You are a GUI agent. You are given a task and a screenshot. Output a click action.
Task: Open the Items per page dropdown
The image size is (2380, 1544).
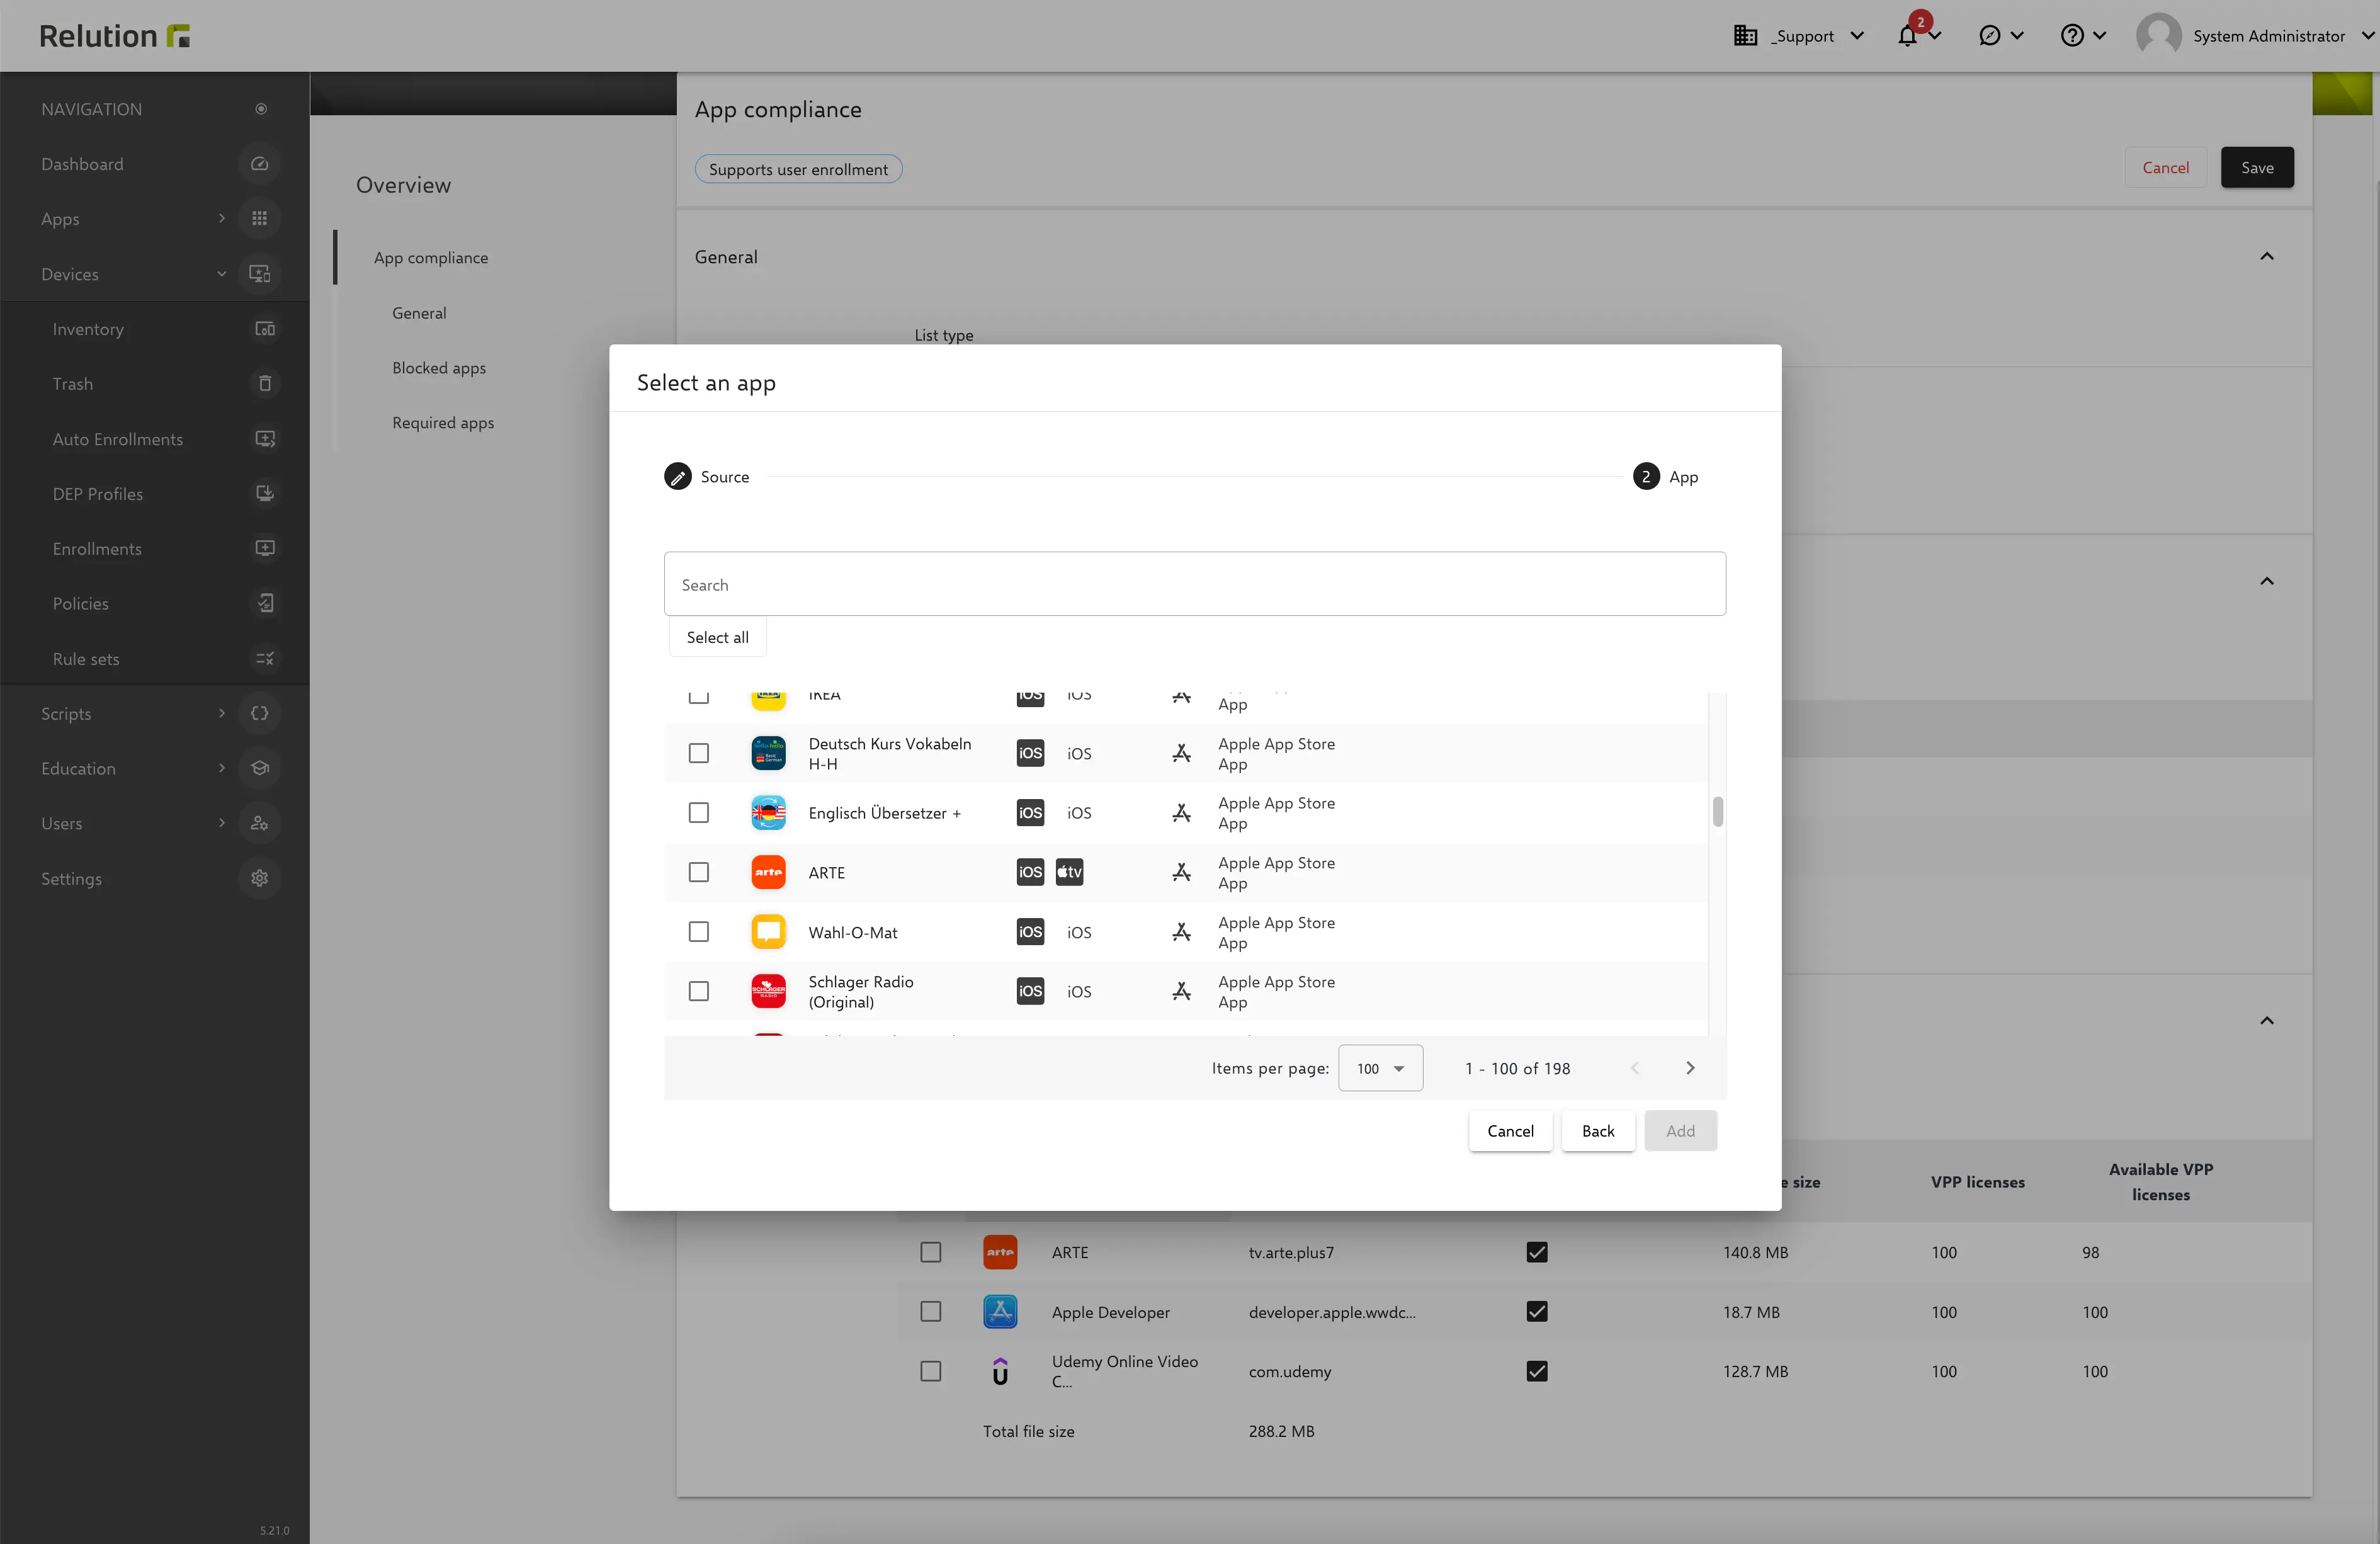point(1380,1068)
